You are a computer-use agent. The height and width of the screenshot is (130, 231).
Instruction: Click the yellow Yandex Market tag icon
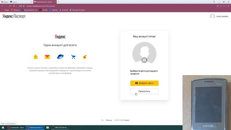[36, 57]
